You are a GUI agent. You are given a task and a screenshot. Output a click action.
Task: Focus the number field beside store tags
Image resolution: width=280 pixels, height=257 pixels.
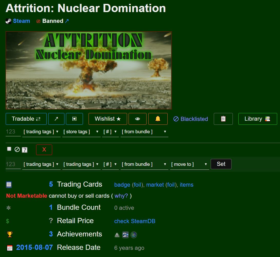pyautogui.click(x=13, y=132)
